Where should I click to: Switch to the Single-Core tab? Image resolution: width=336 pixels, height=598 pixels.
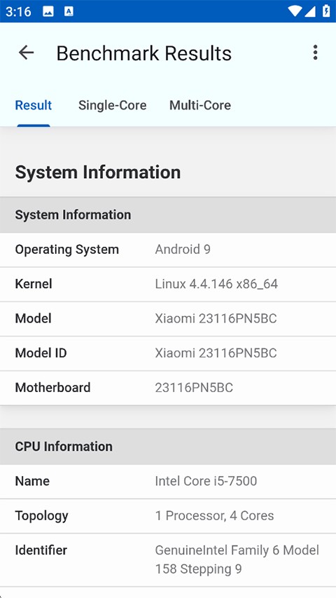click(x=113, y=105)
